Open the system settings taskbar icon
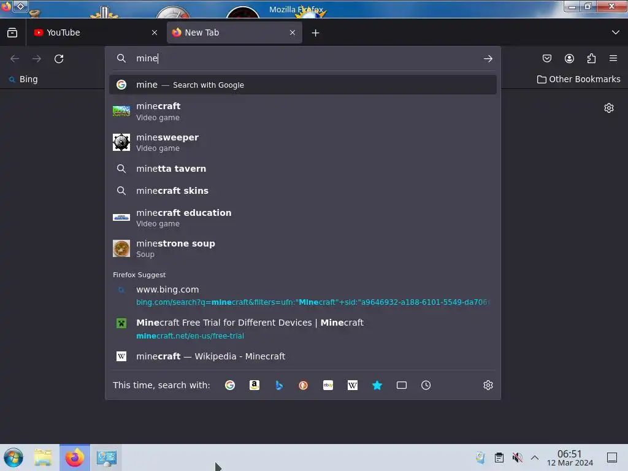The width and height of the screenshot is (628, 471). pos(107,458)
